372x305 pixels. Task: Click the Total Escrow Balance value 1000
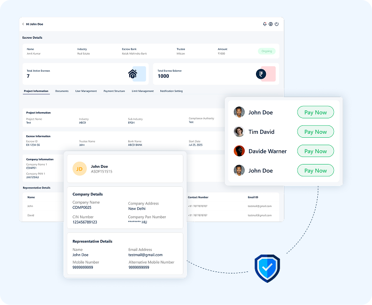click(164, 76)
